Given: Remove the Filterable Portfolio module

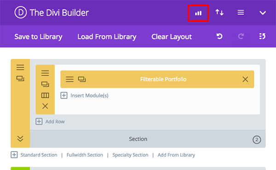Looking at the screenshot, I should tap(245, 79).
